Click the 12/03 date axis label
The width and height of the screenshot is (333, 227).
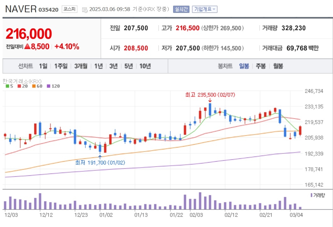[x=11, y=215]
